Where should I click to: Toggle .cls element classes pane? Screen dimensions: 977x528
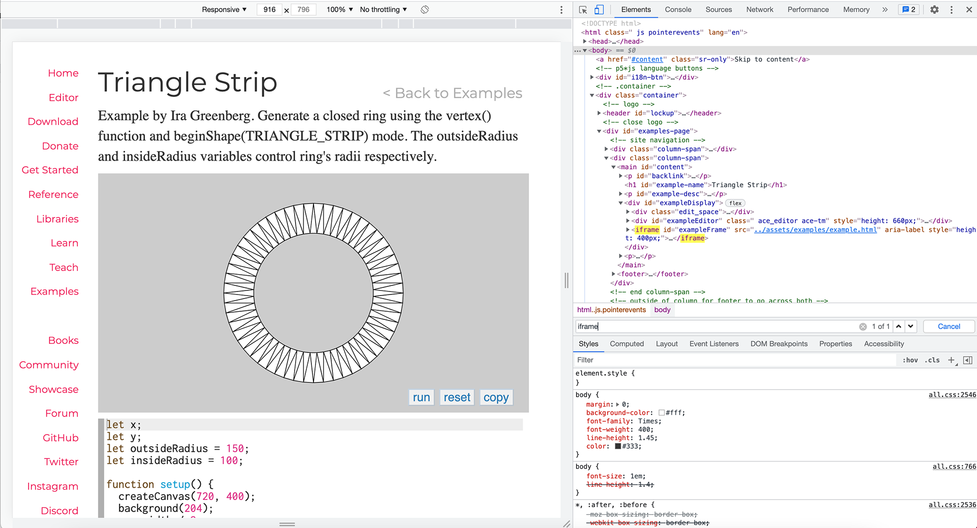932,360
